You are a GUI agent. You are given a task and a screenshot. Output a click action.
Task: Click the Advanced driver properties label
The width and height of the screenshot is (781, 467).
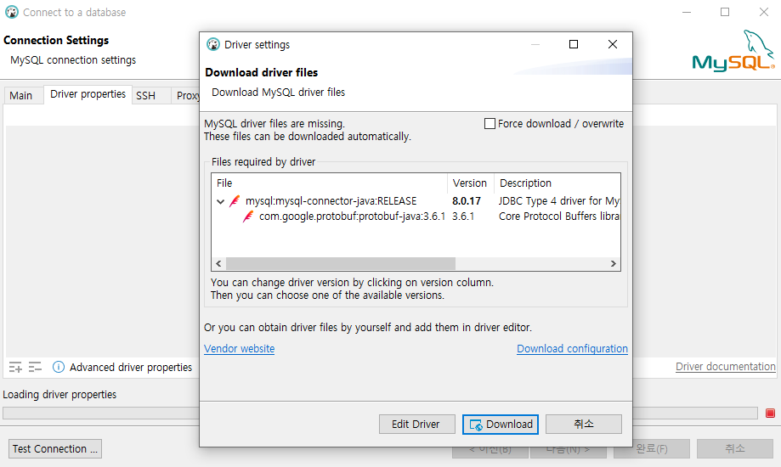tap(131, 368)
